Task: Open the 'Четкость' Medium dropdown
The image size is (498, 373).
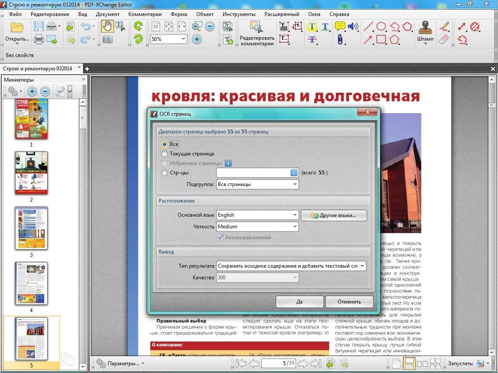Action: 257,227
